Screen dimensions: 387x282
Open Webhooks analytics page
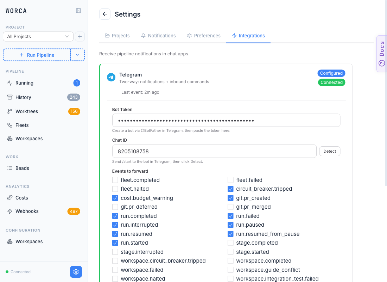tap(44, 211)
